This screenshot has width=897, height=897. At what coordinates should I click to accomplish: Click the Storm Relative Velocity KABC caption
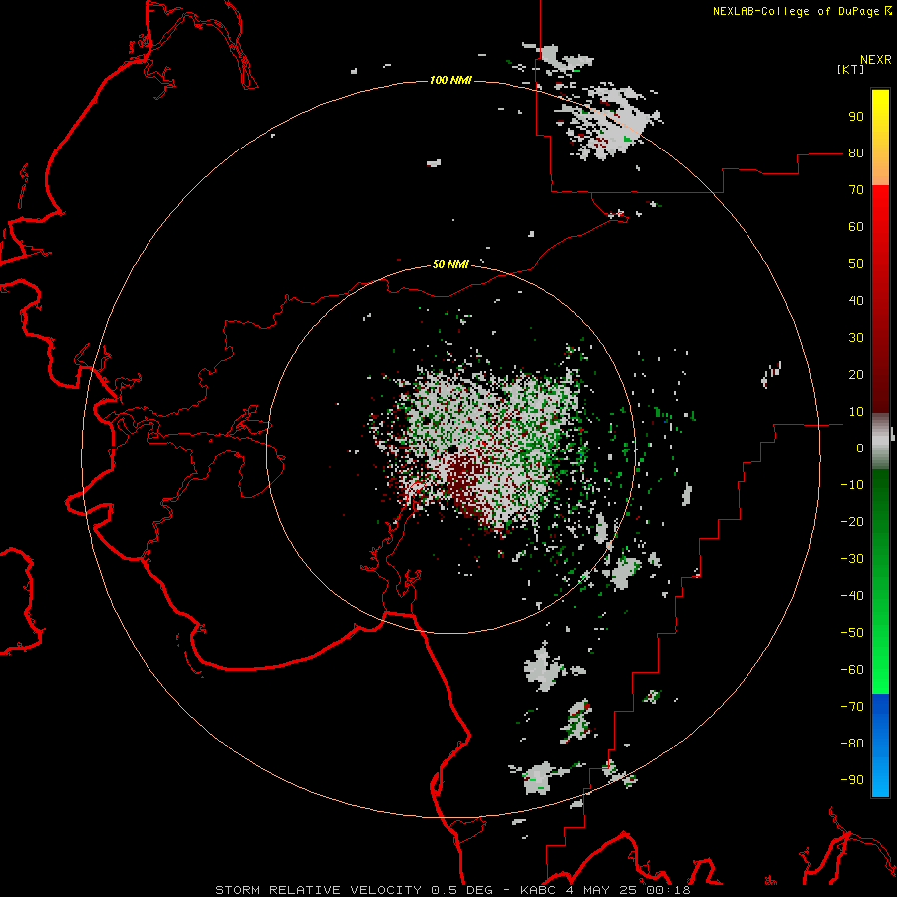452,890
